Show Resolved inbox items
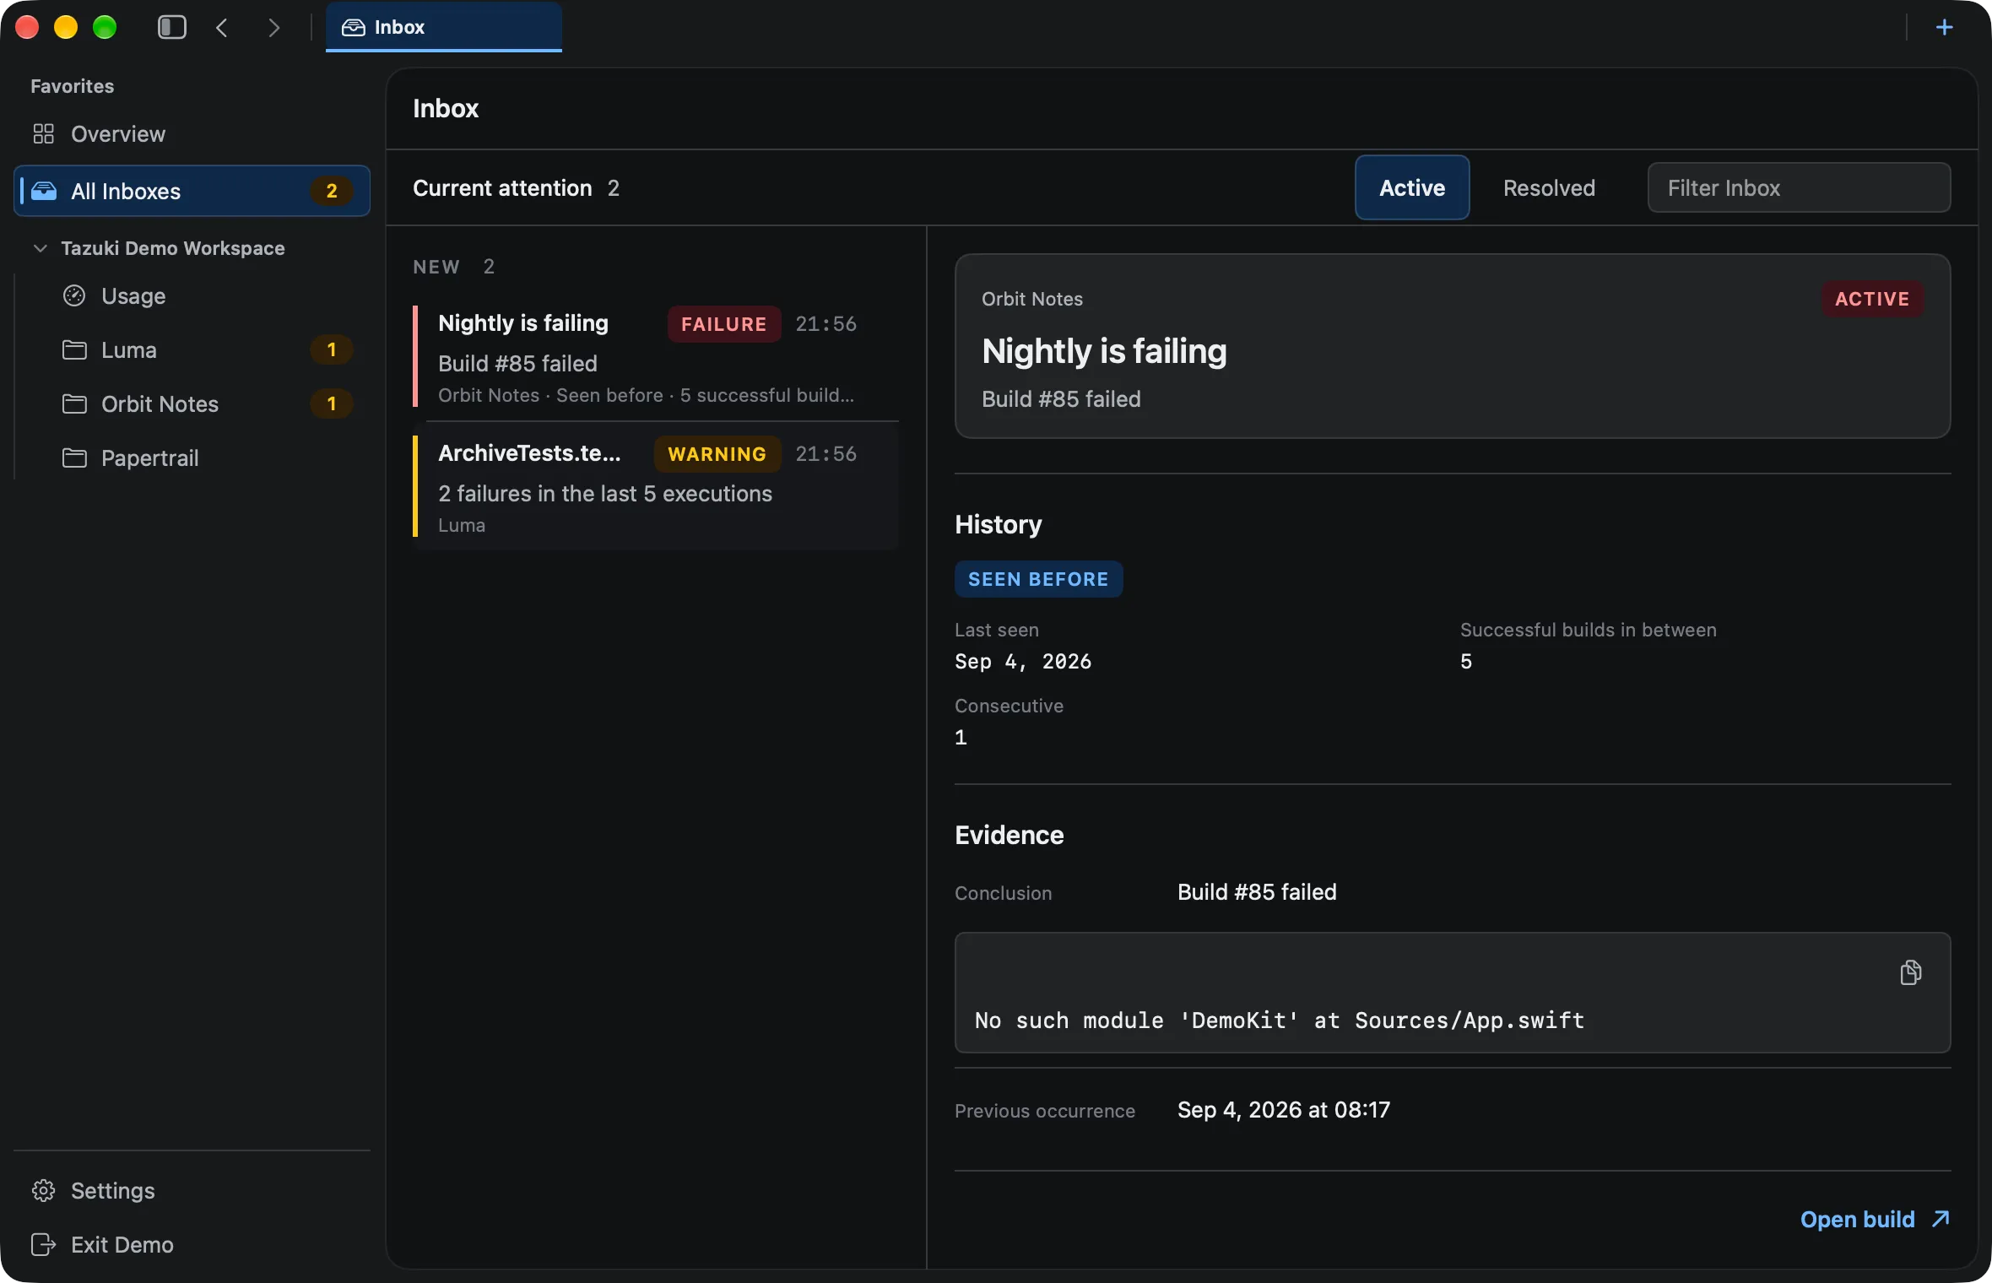Screen dimensions: 1992x1283 click(1549, 187)
